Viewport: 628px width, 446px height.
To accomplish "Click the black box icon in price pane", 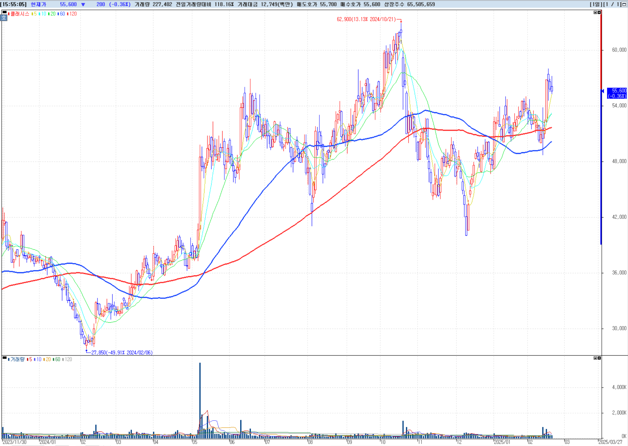I will tap(4, 12).
